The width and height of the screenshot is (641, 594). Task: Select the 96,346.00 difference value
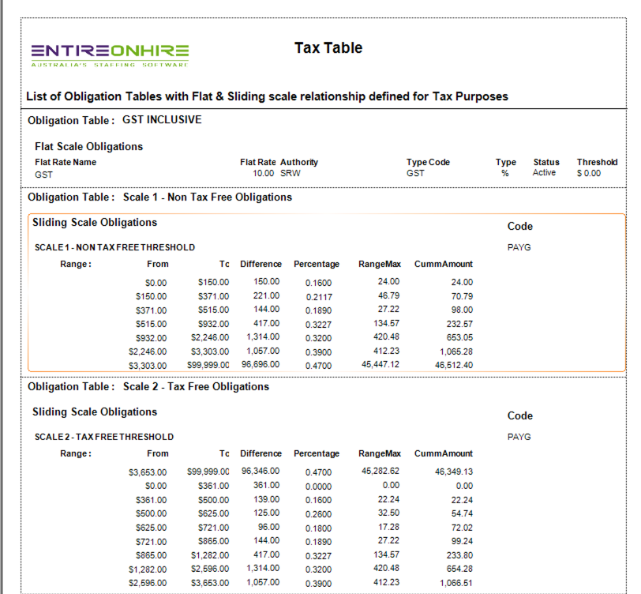point(260,472)
